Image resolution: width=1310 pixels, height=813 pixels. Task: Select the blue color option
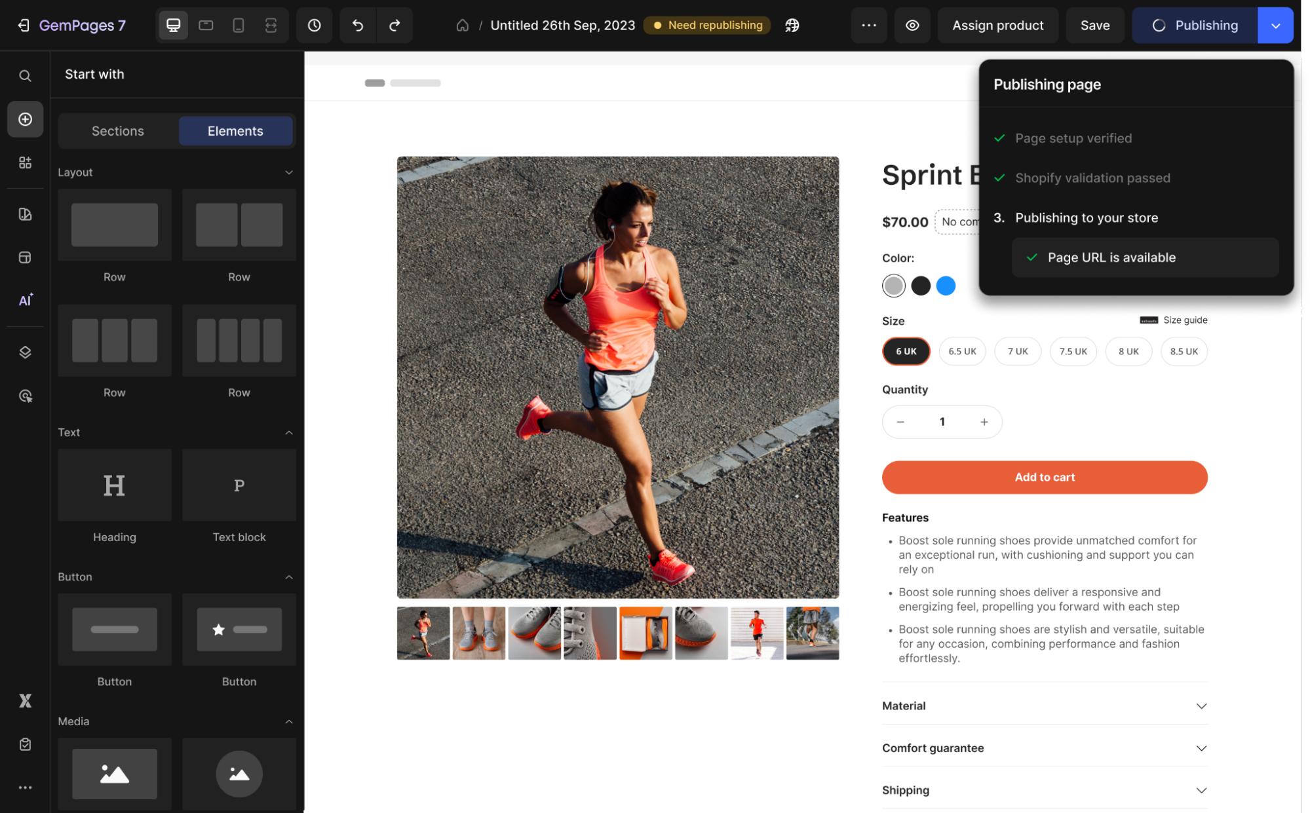pyautogui.click(x=946, y=286)
